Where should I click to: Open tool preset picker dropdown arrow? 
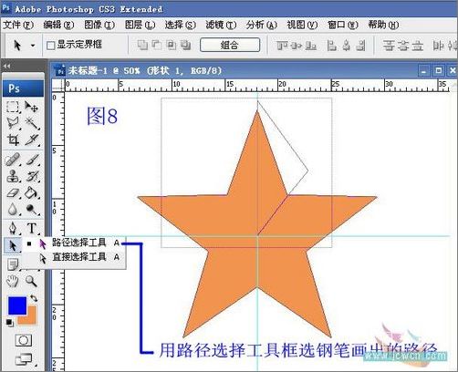coord(33,46)
